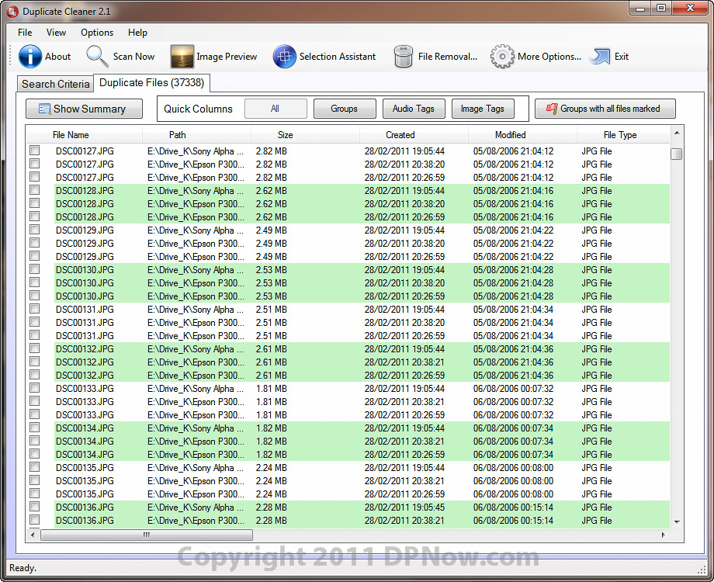Click the Duplicate Cleaner title bar icon
This screenshot has height=582, width=714.
click(12, 11)
